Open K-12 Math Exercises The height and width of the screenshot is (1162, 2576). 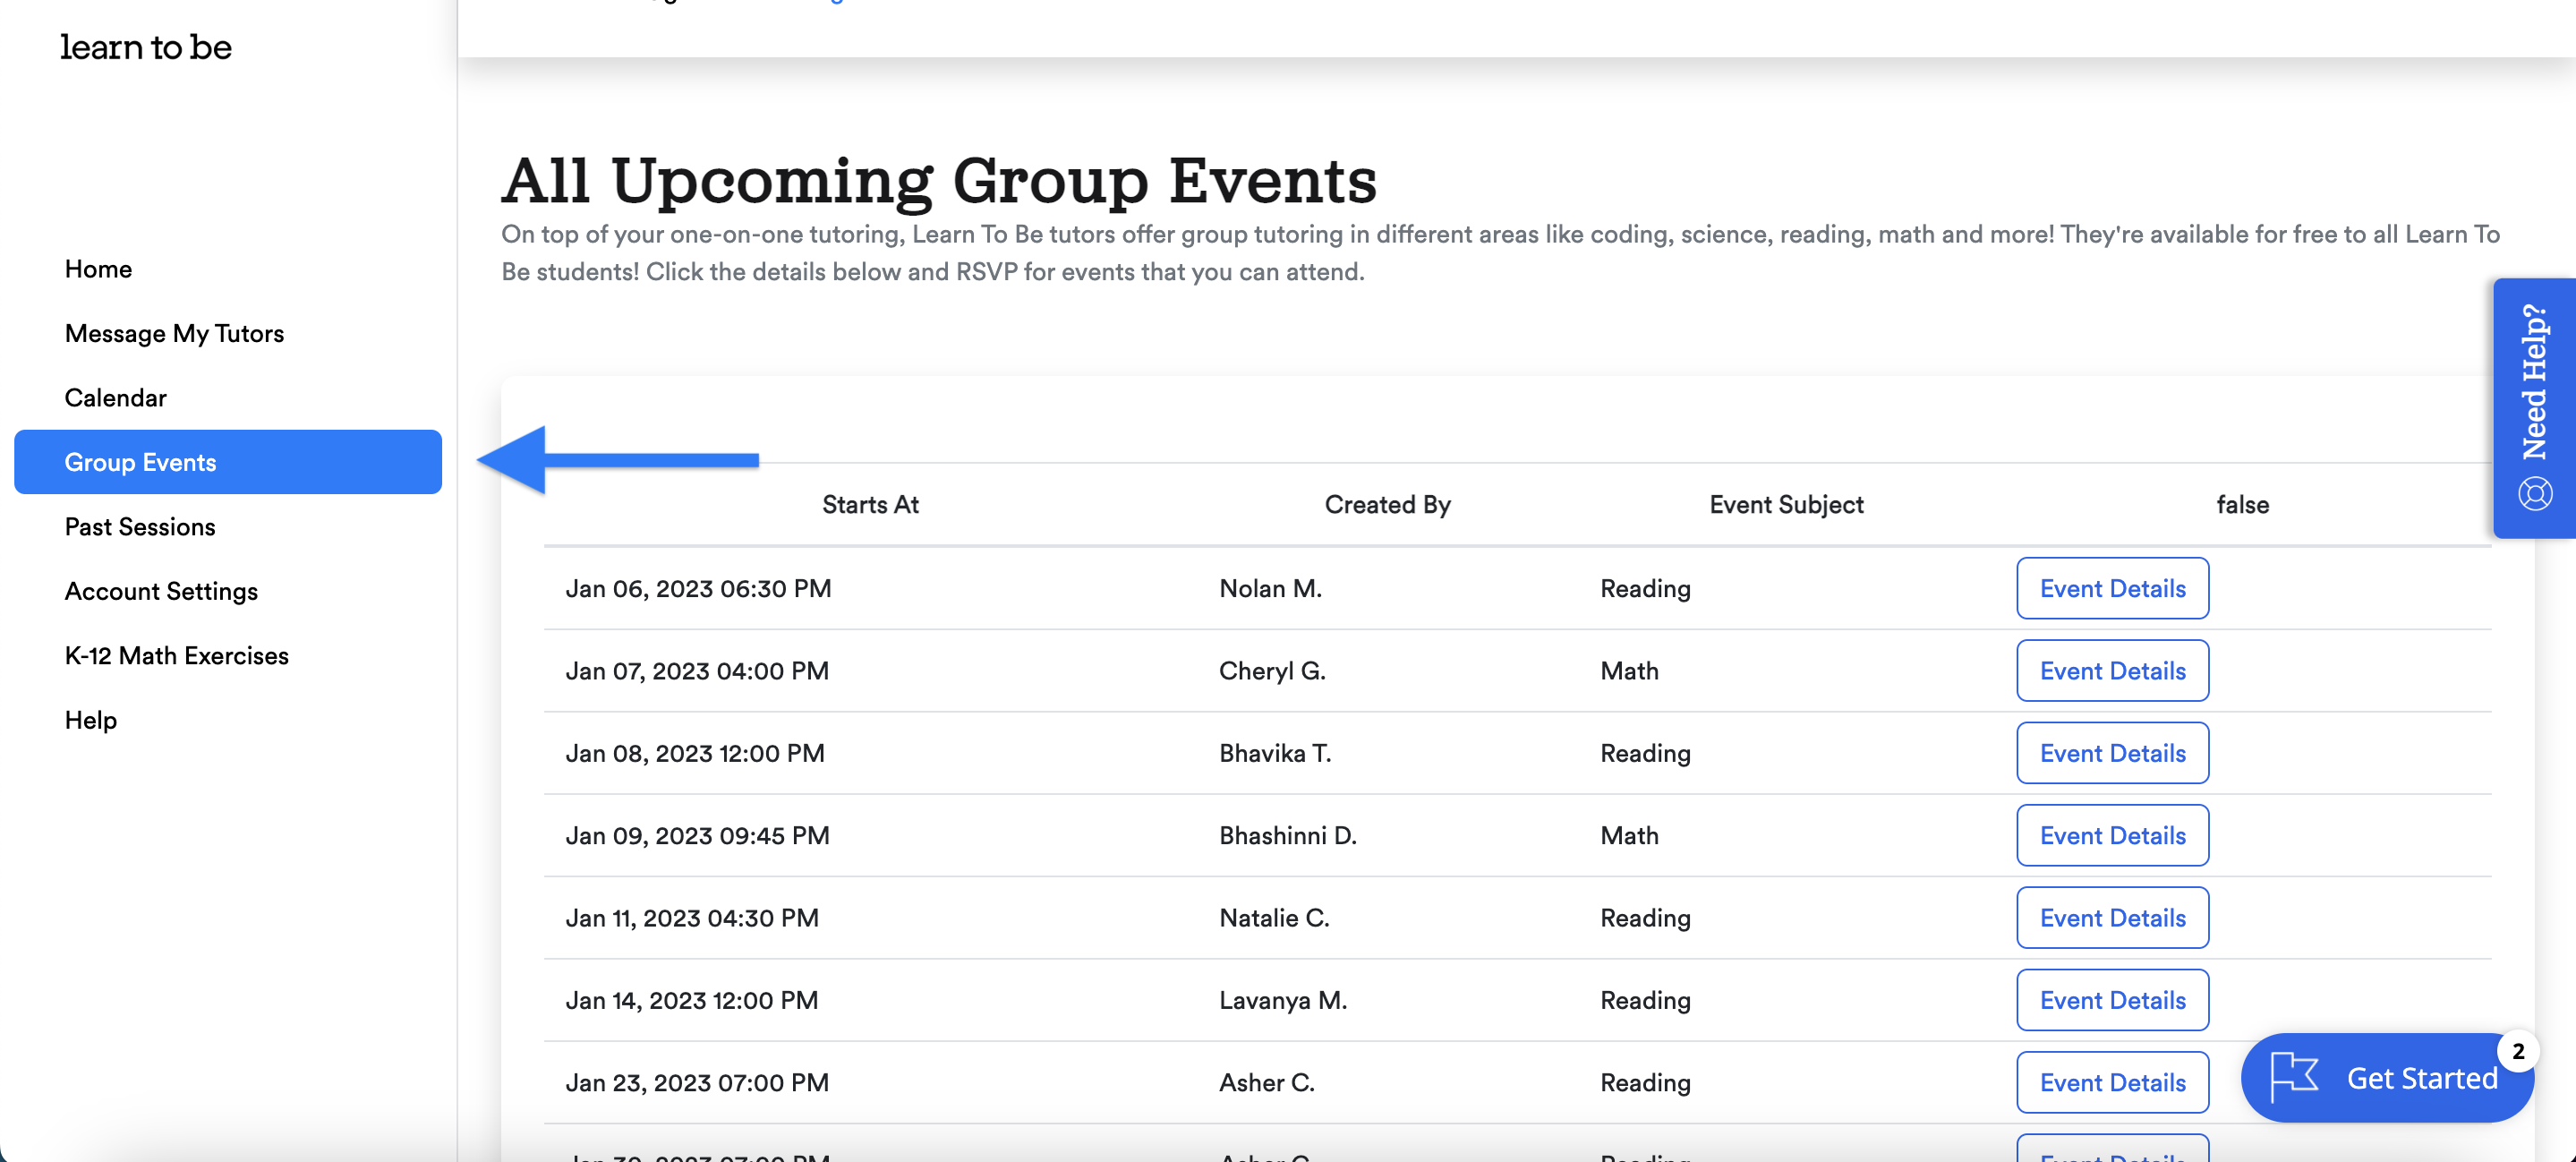[176, 656]
